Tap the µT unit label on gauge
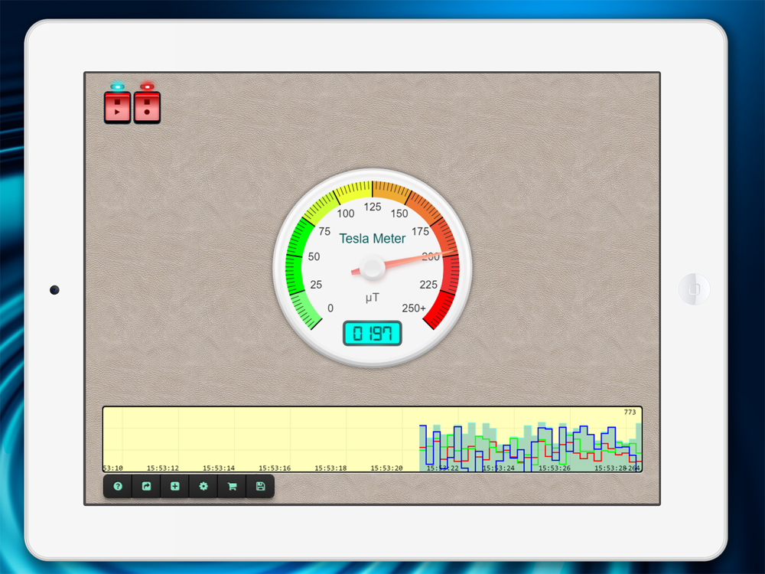The image size is (765, 574). click(373, 297)
